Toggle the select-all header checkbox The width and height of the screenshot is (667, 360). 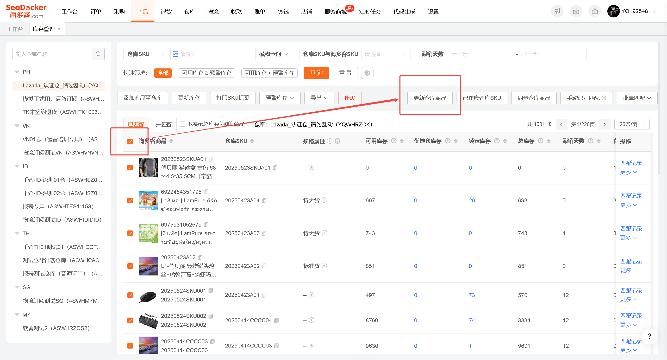[130, 141]
